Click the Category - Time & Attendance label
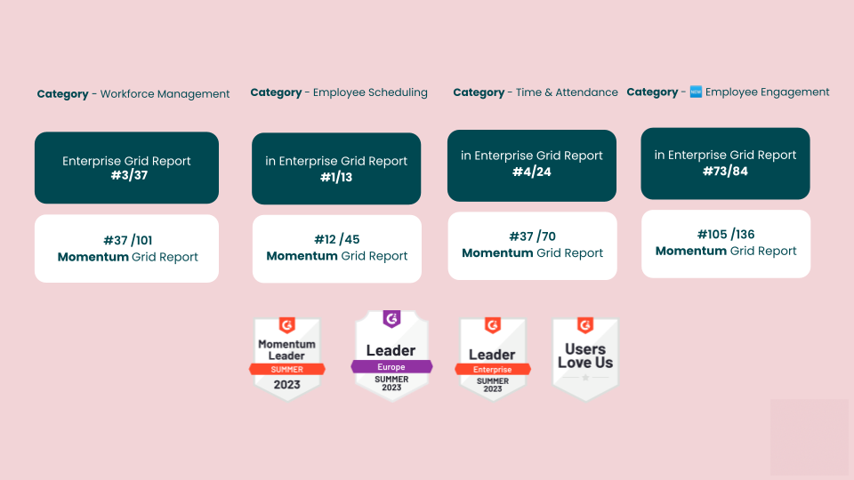The width and height of the screenshot is (854, 480). point(536,92)
